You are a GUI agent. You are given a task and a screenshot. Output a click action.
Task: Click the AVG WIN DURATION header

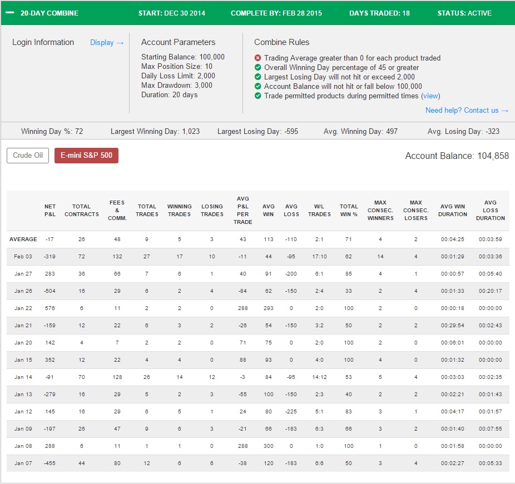453,211
